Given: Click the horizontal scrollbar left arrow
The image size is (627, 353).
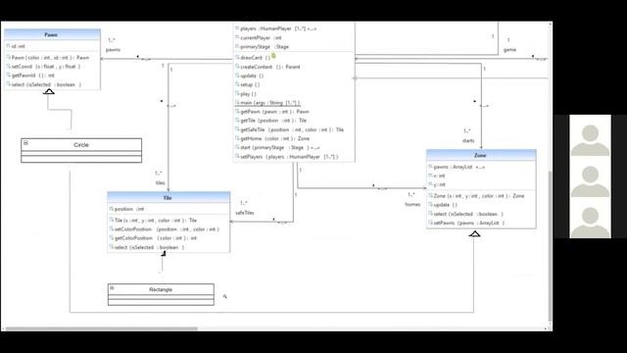Looking at the screenshot, I should (x=3, y=328).
